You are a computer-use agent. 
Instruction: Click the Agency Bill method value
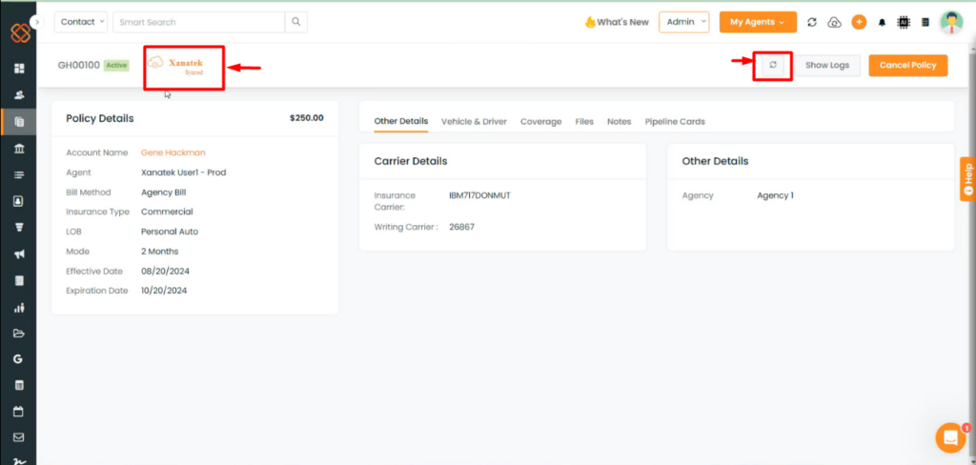pos(164,192)
